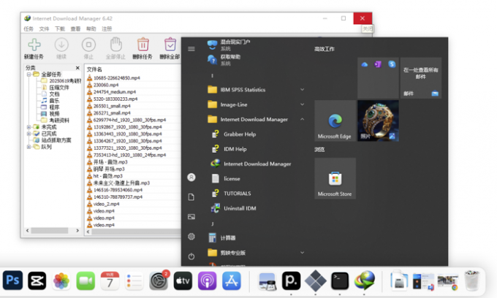This screenshot has width=497, height=298.
Task: Collapse the 全部任务 tree node
Action: [29, 74]
